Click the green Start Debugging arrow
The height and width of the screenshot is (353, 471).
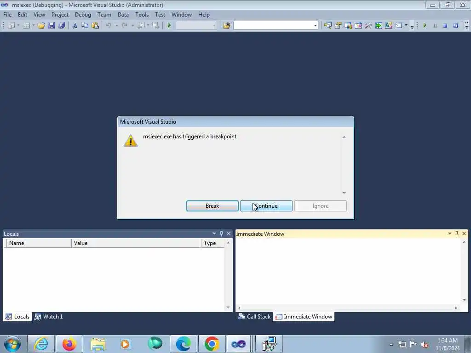169,26
